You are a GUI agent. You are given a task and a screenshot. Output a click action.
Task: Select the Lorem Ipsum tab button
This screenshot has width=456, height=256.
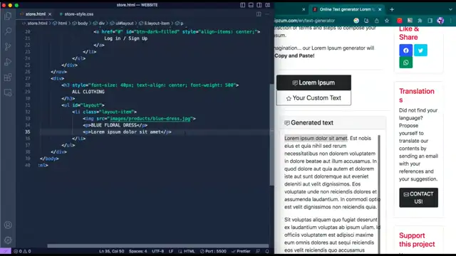pyautogui.click(x=313, y=82)
